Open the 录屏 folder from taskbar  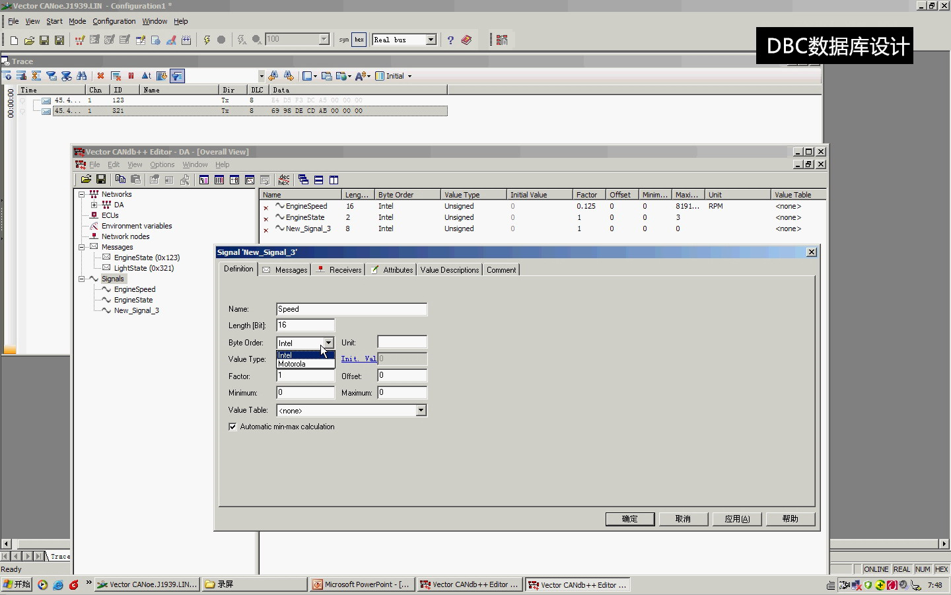(x=255, y=584)
